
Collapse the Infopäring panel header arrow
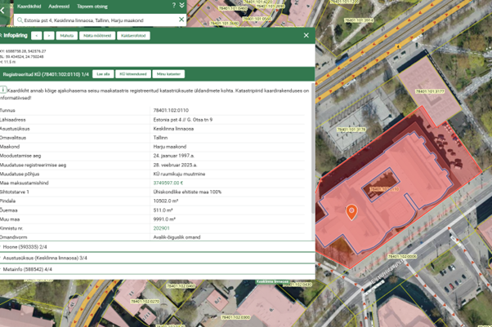pos(2,36)
